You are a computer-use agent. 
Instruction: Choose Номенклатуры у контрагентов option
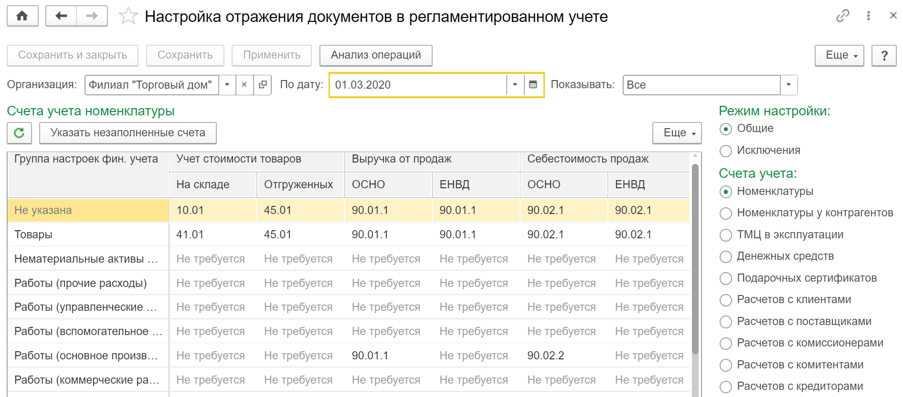(x=806, y=213)
